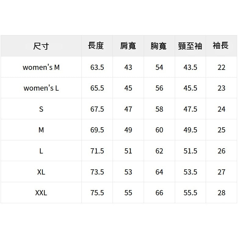
Task: Select chest width 64 in XL row
Action: 159,172
